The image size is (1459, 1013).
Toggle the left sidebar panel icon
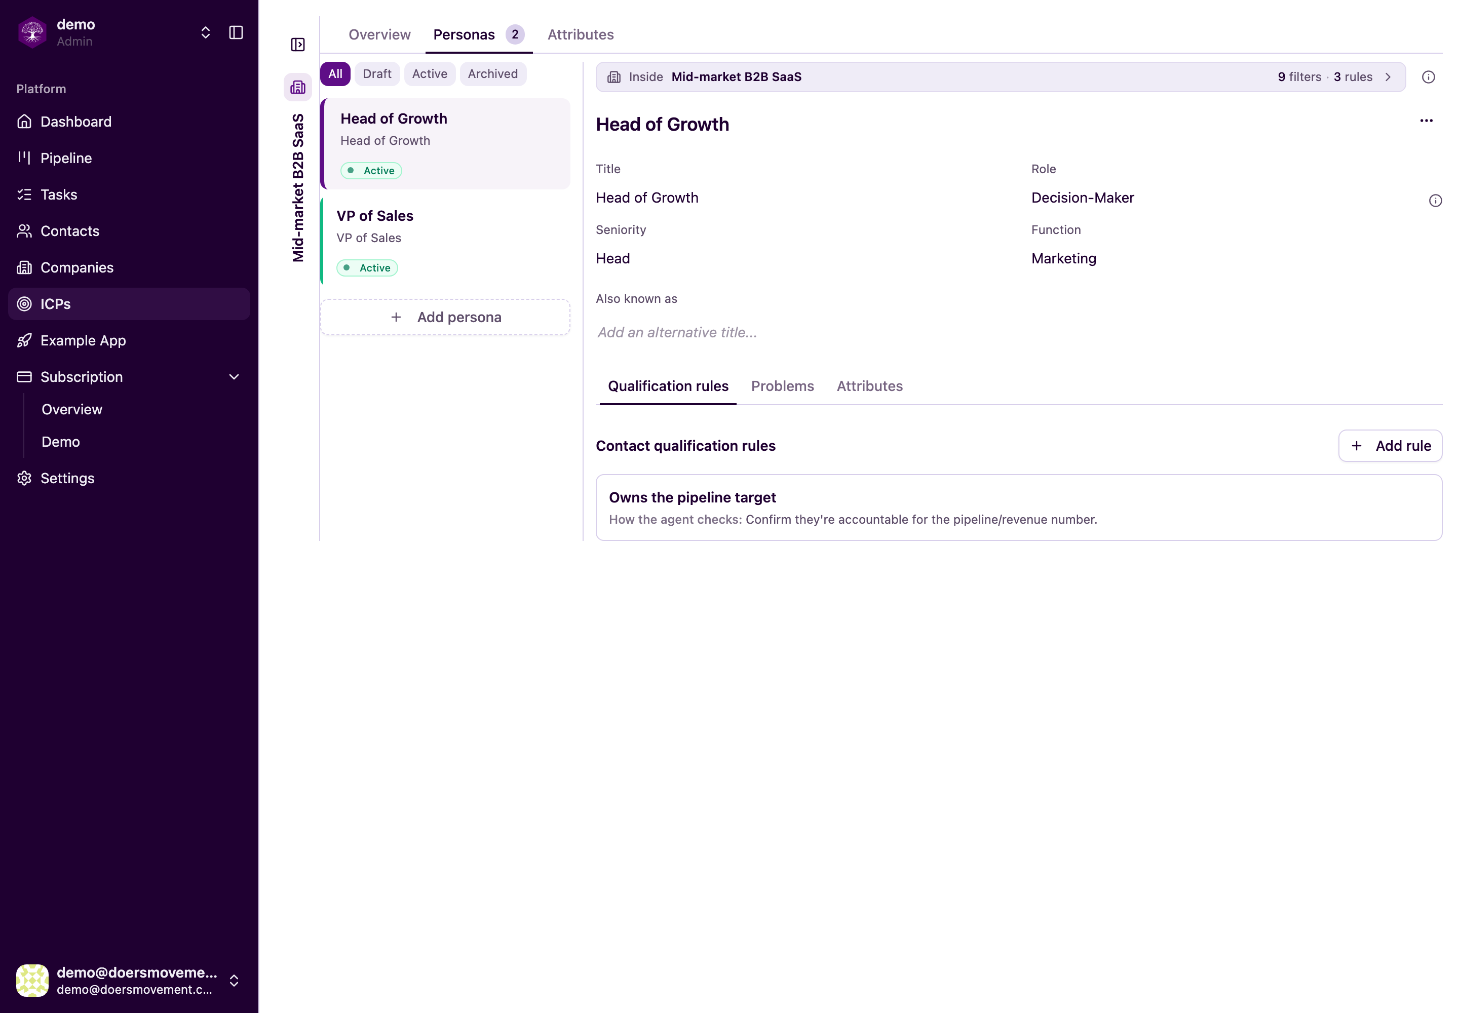pyautogui.click(x=236, y=32)
